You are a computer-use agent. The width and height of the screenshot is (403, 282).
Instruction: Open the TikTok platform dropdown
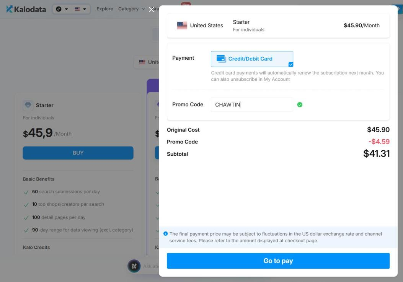click(62, 9)
